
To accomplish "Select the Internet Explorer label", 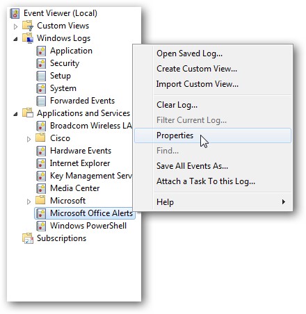I will pos(80,163).
